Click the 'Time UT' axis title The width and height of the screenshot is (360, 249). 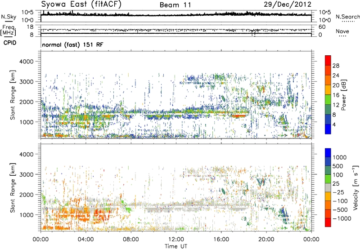click(176, 246)
